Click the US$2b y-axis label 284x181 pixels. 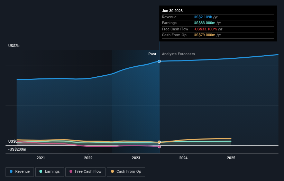click(14, 46)
